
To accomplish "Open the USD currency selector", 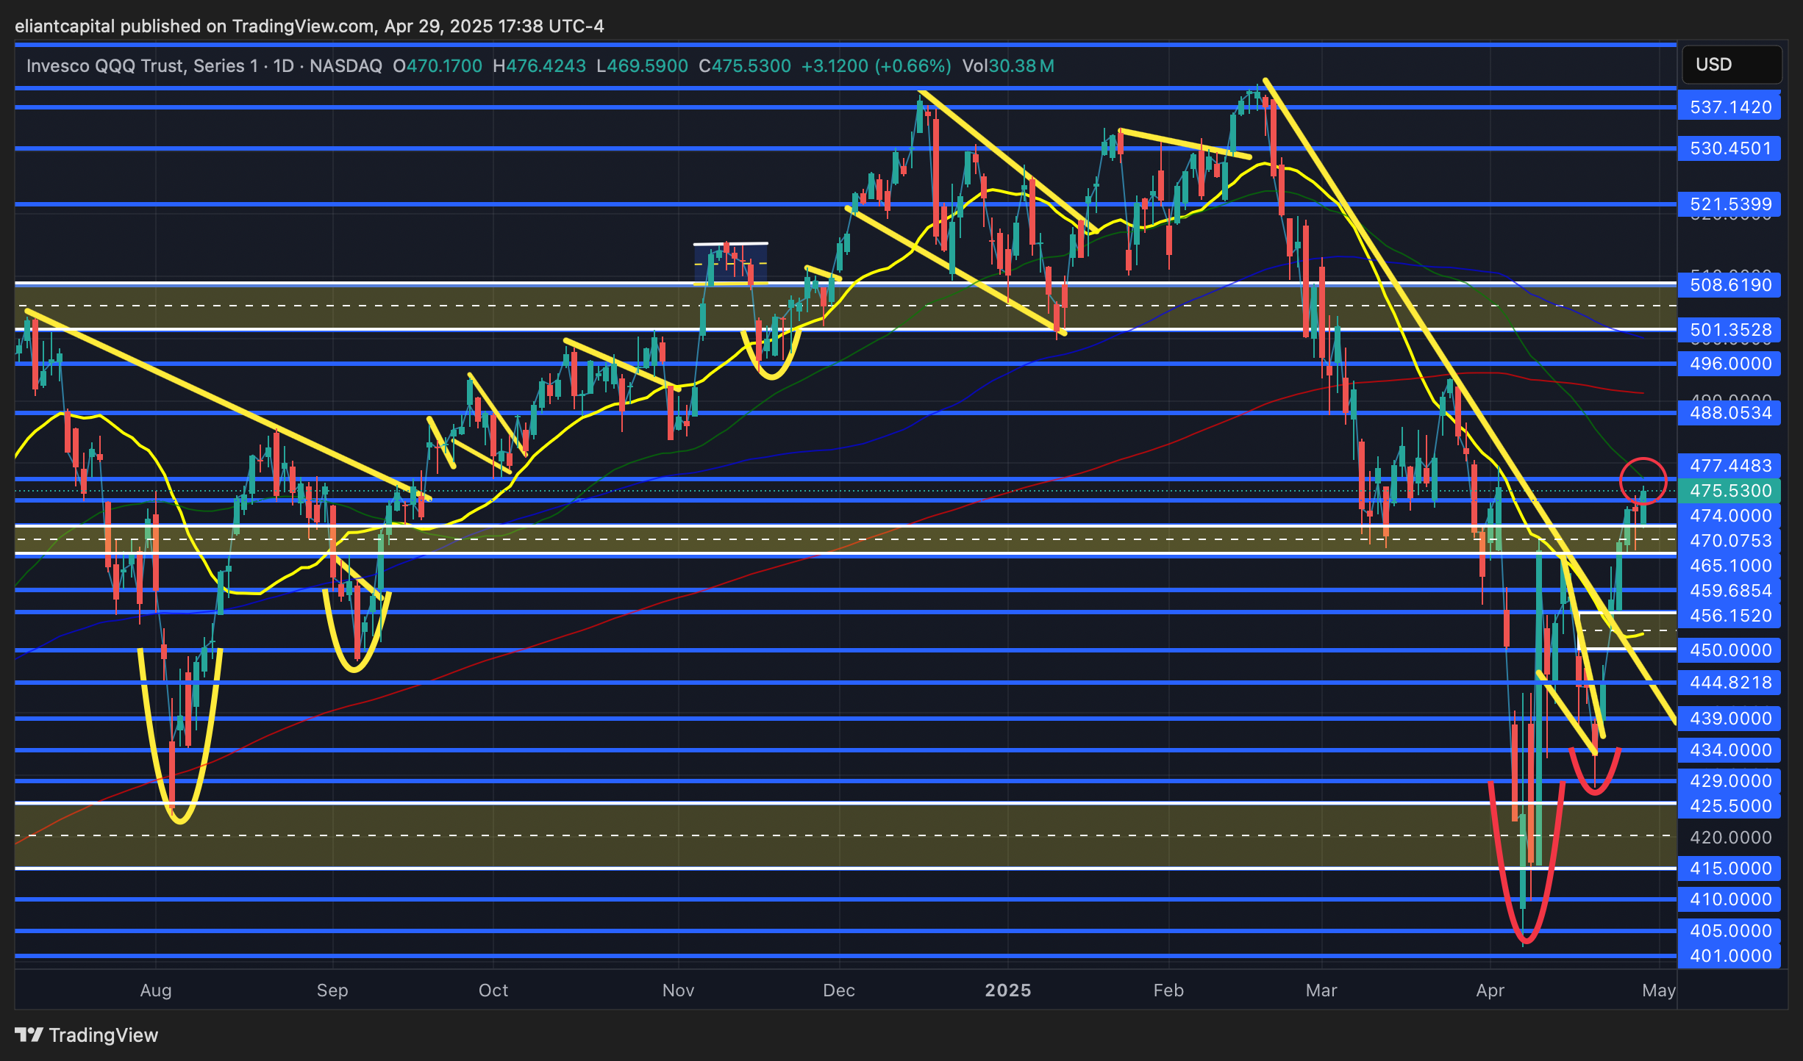I will [1731, 65].
